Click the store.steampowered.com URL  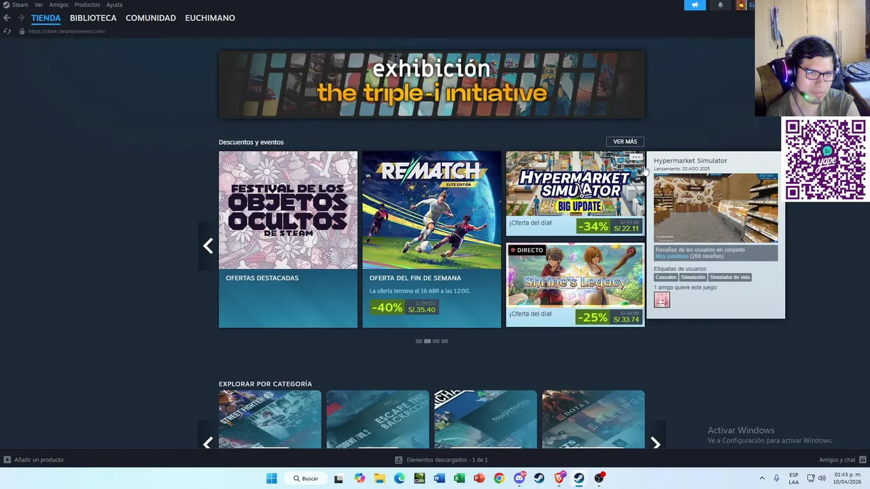(x=67, y=31)
